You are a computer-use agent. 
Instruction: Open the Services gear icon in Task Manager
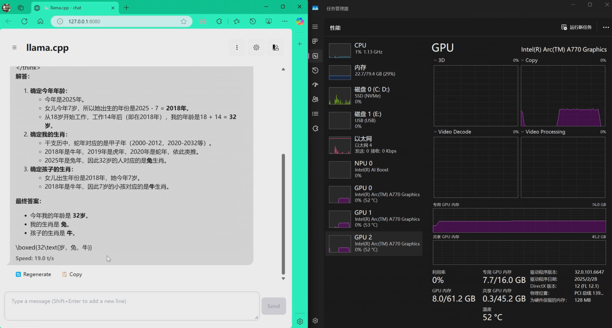[x=315, y=128]
